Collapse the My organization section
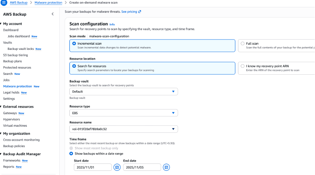The width and height of the screenshot is (315, 175). (1, 134)
